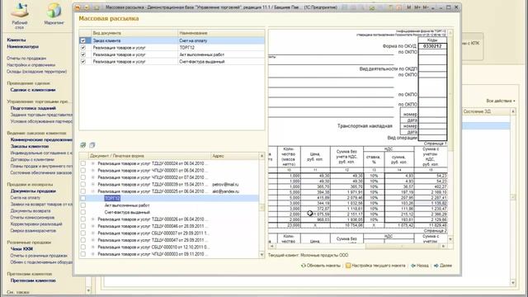The image size is (528, 297).
Task: Click the Адрес column header
Action: point(234,156)
